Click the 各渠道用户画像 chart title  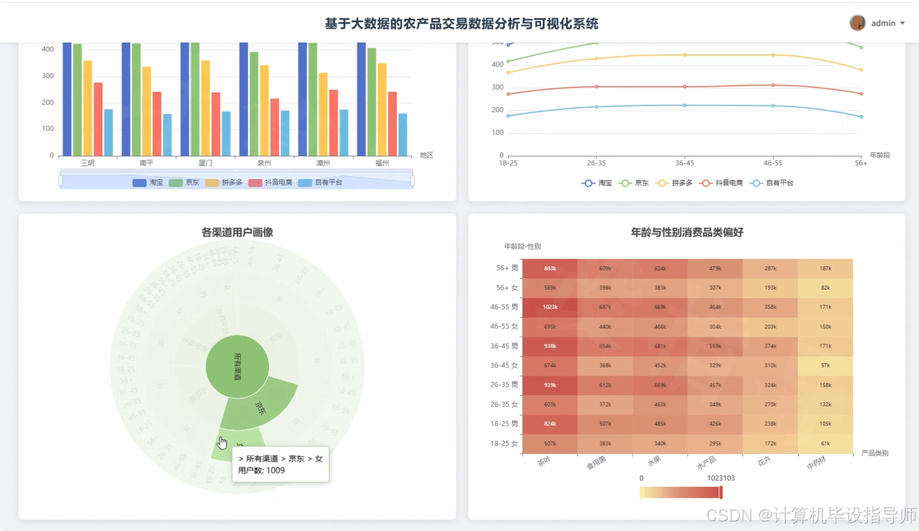[x=237, y=232]
